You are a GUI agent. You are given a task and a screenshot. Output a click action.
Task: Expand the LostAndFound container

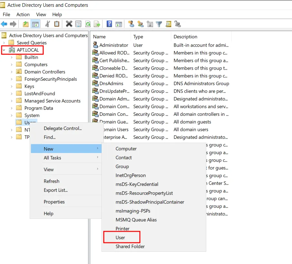point(12,94)
